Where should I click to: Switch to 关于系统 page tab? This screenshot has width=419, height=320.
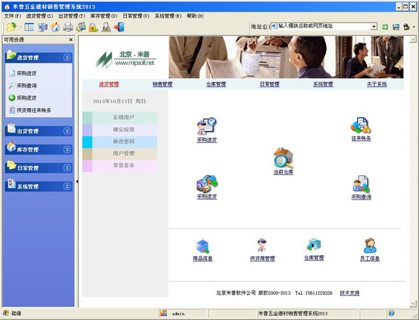click(377, 84)
